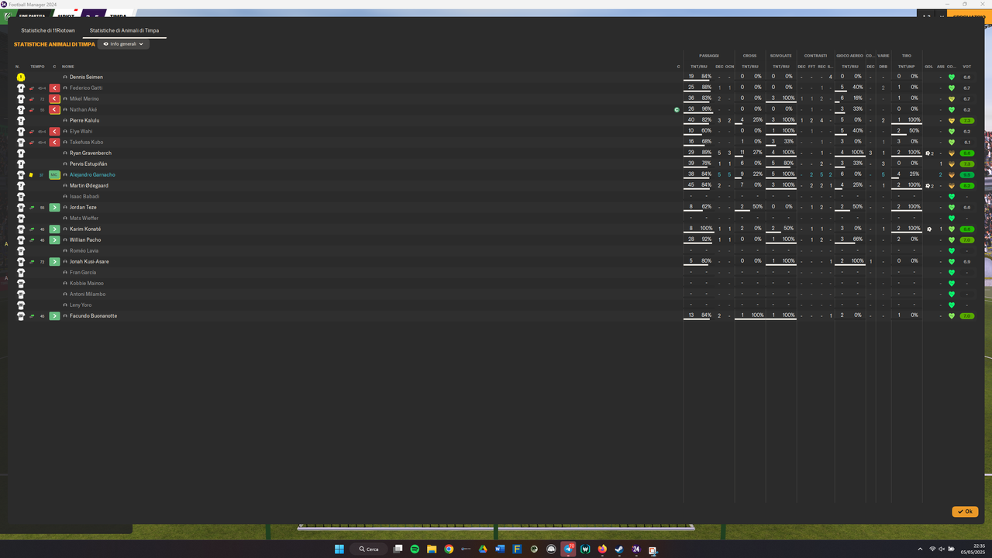Screen dimensions: 992x558
Task: Click red substitution-off icon for Nathan Aké
Action: (x=54, y=109)
